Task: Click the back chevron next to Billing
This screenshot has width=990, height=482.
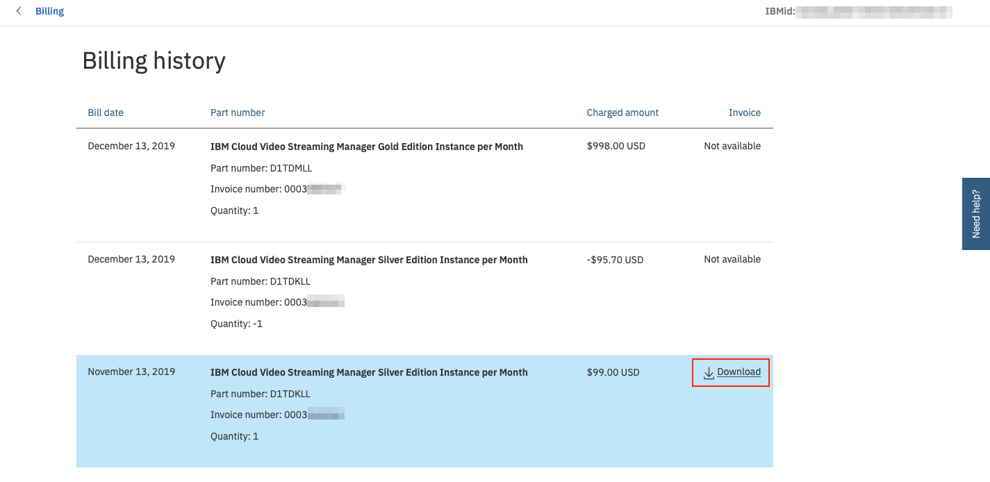Action: click(19, 11)
